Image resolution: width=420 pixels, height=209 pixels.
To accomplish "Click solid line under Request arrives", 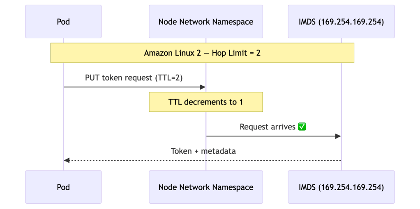I will coord(271,136).
